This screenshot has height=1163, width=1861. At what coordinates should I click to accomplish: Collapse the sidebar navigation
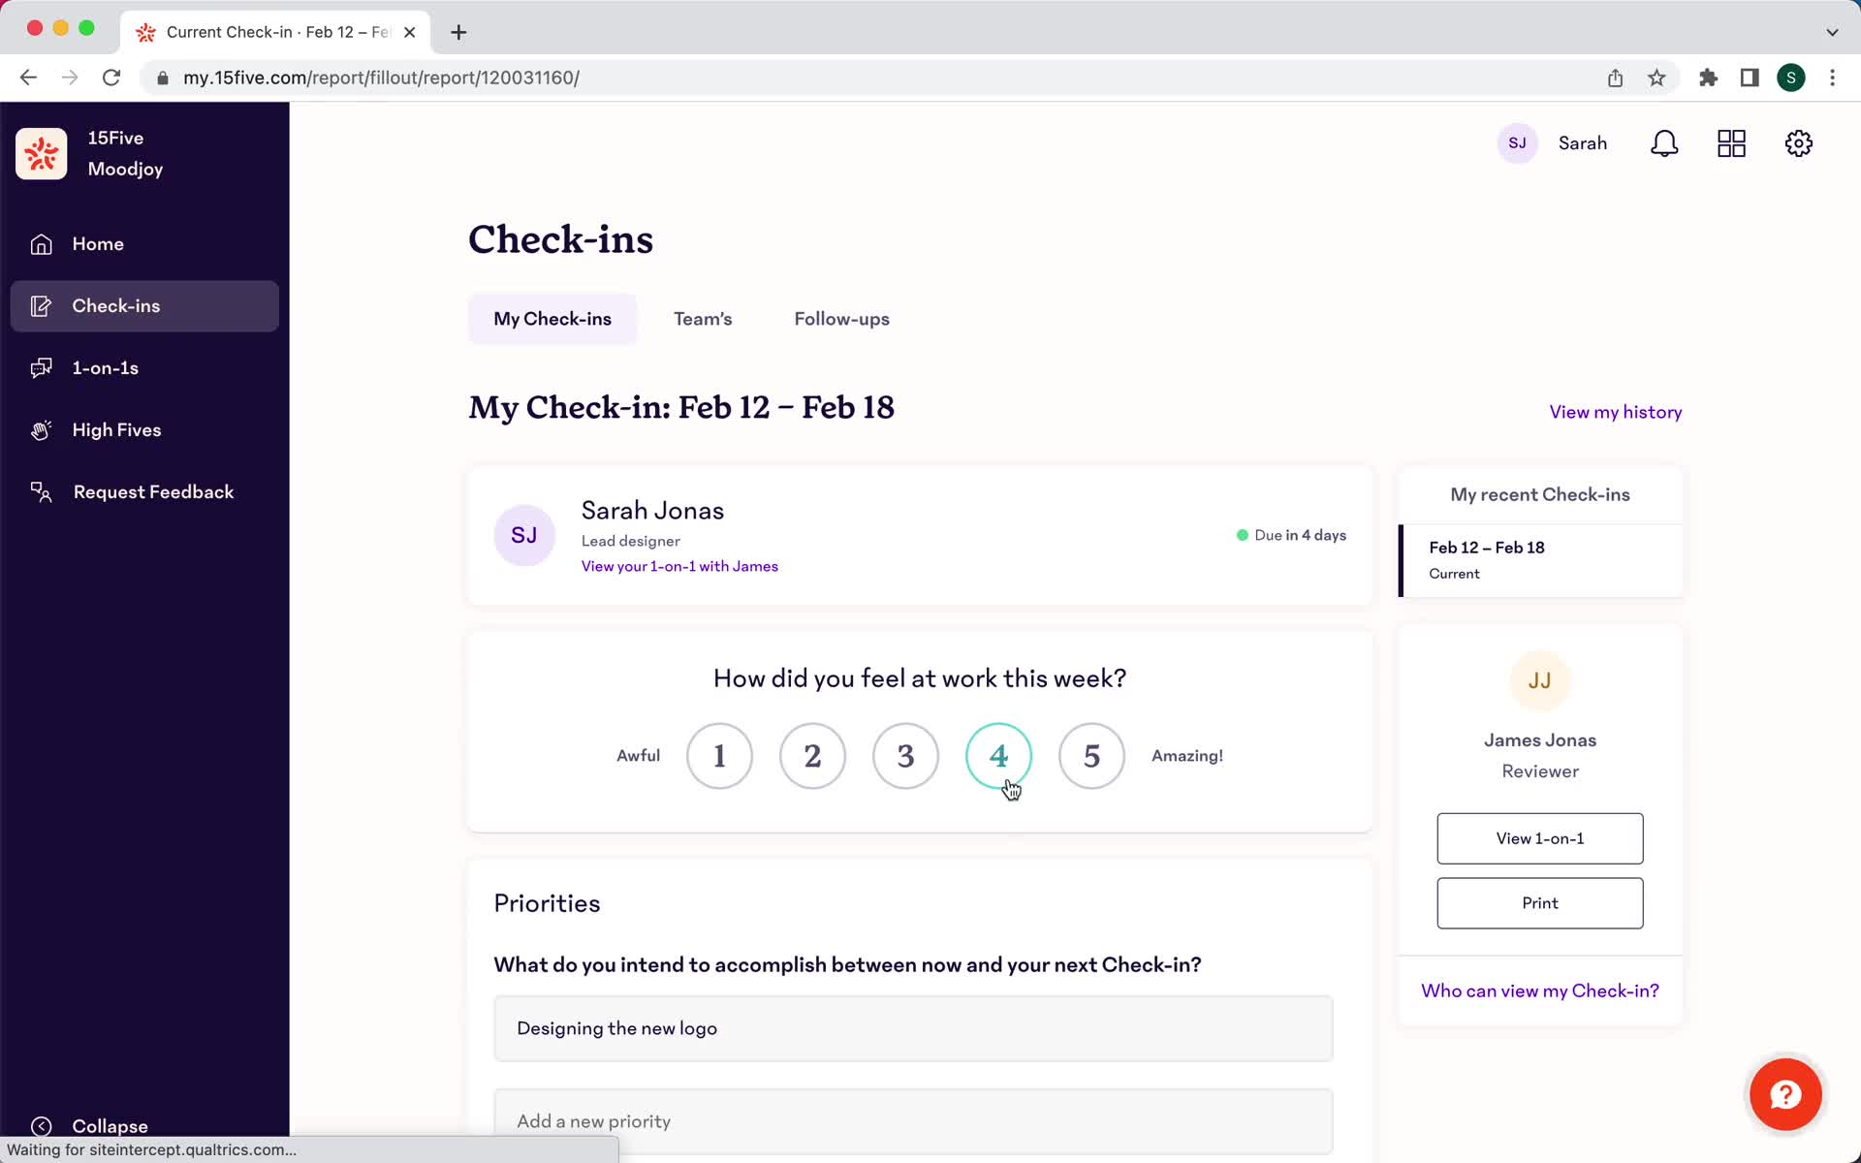pyautogui.click(x=92, y=1125)
